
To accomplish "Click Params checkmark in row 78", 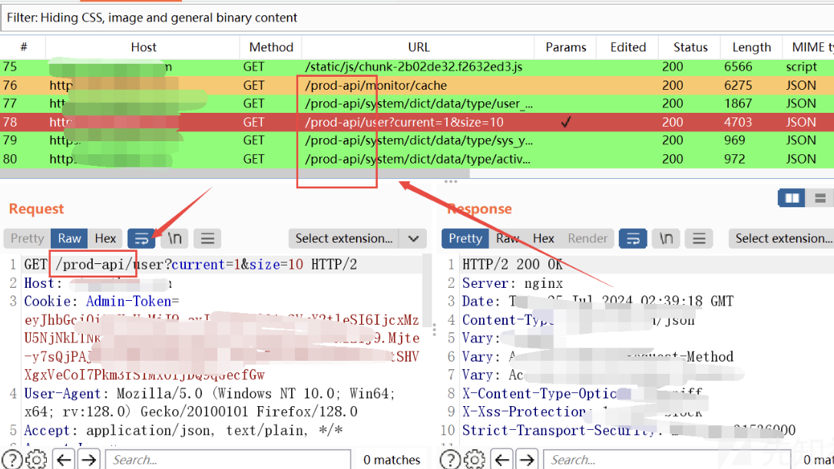I will [x=565, y=122].
